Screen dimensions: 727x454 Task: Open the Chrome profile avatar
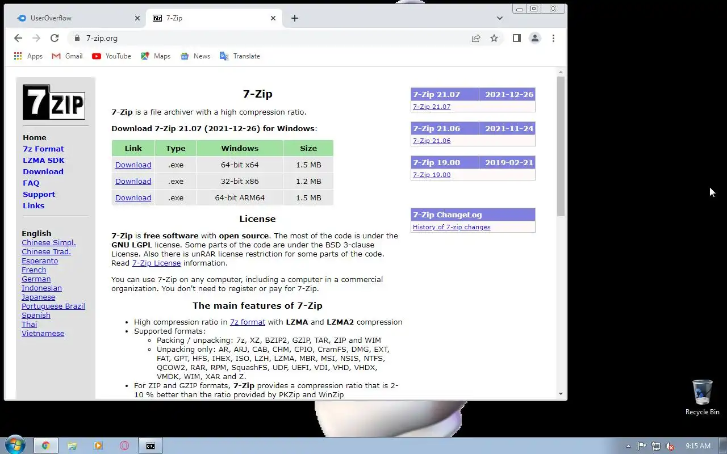tap(534, 38)
